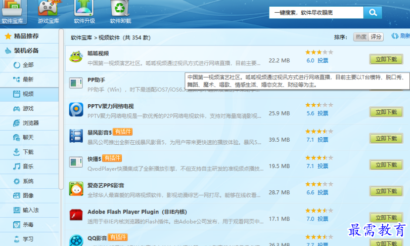Image resolution: width=410 pixels, height=246 pixels.
Task: Sort the list by 评分
Action: pos(376,37)
